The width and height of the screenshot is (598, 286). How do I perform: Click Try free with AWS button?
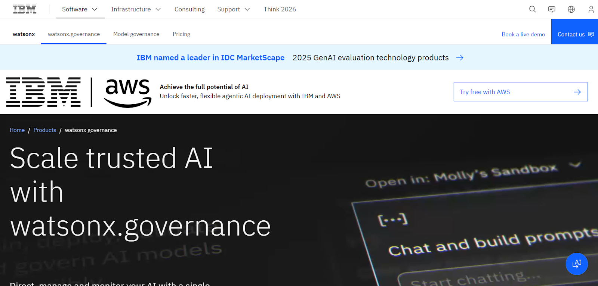(x=521, y=92)
